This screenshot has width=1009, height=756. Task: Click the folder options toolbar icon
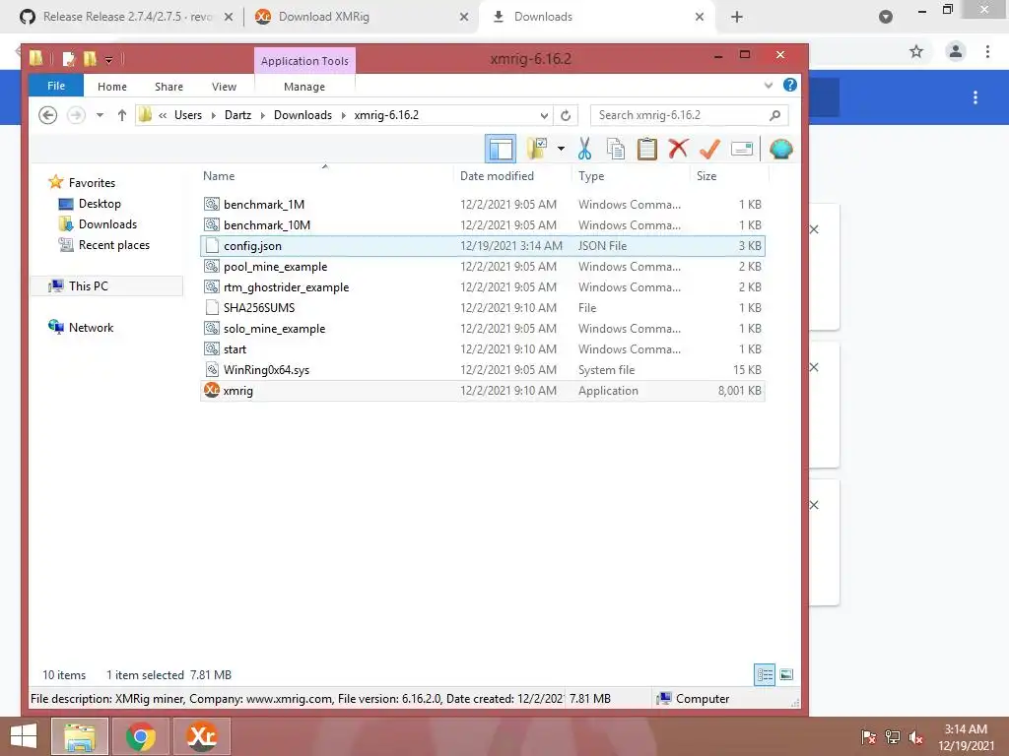pyautogui.click(x=537, y=150)
